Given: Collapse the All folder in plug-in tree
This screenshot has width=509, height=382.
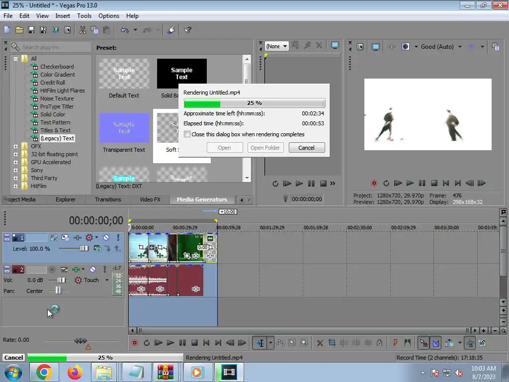Looking at the screenshot, I should [15, 59].
